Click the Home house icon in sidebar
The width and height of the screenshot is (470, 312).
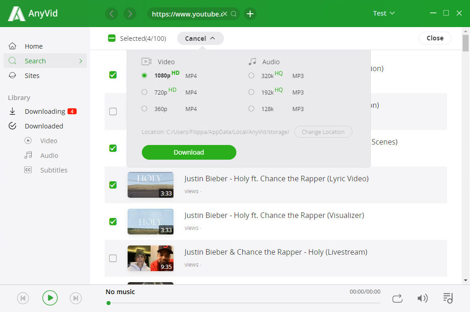[12, 46]
